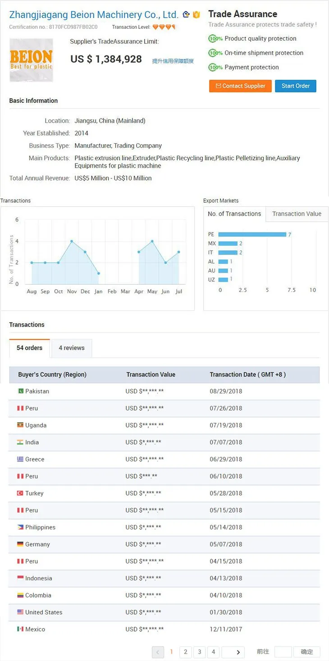Open pagination page 1

172,652
